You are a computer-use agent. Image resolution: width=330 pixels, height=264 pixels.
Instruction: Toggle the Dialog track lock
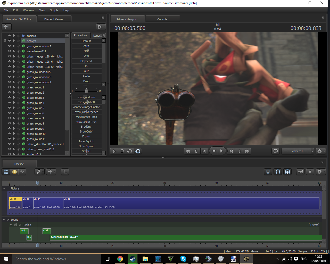pyautogui.click(x=16, y=225)
